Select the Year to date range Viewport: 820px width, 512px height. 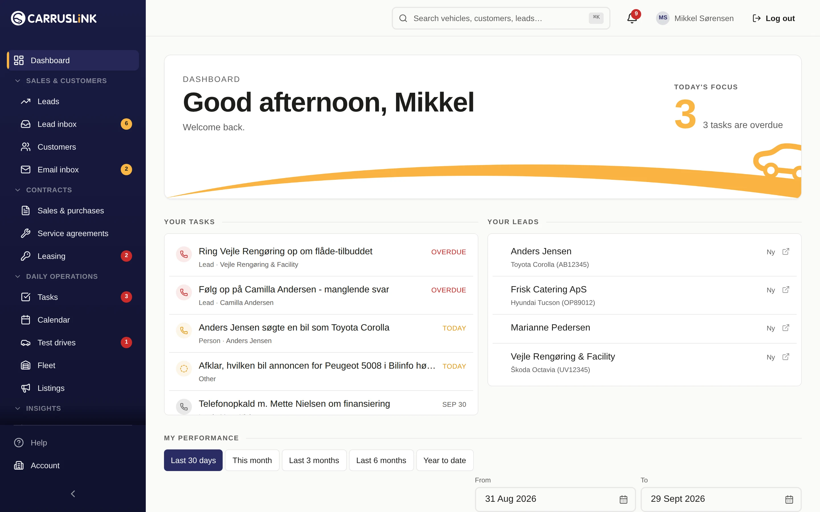pos(444,460)
